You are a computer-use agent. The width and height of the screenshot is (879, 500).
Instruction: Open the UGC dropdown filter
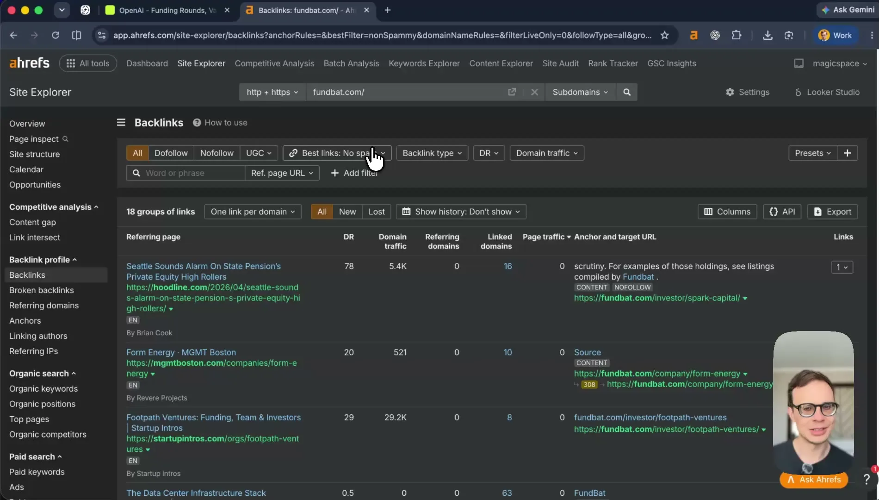click(259, 153)
